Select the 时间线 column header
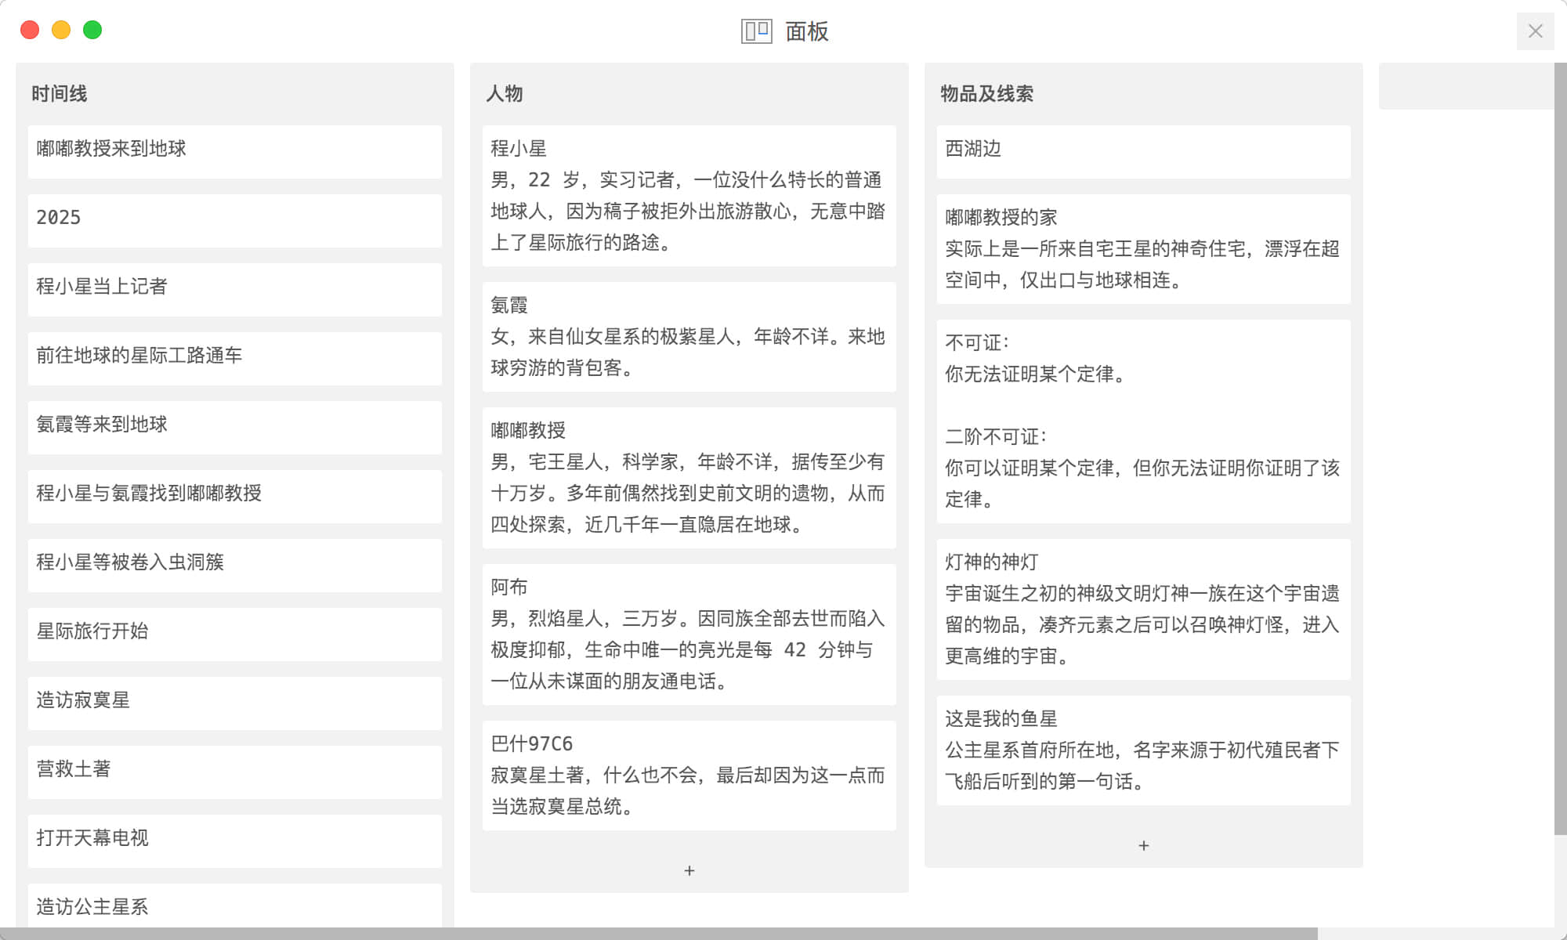The height and width of the screenshot is (940, 1567). click(x=60, y=94)
